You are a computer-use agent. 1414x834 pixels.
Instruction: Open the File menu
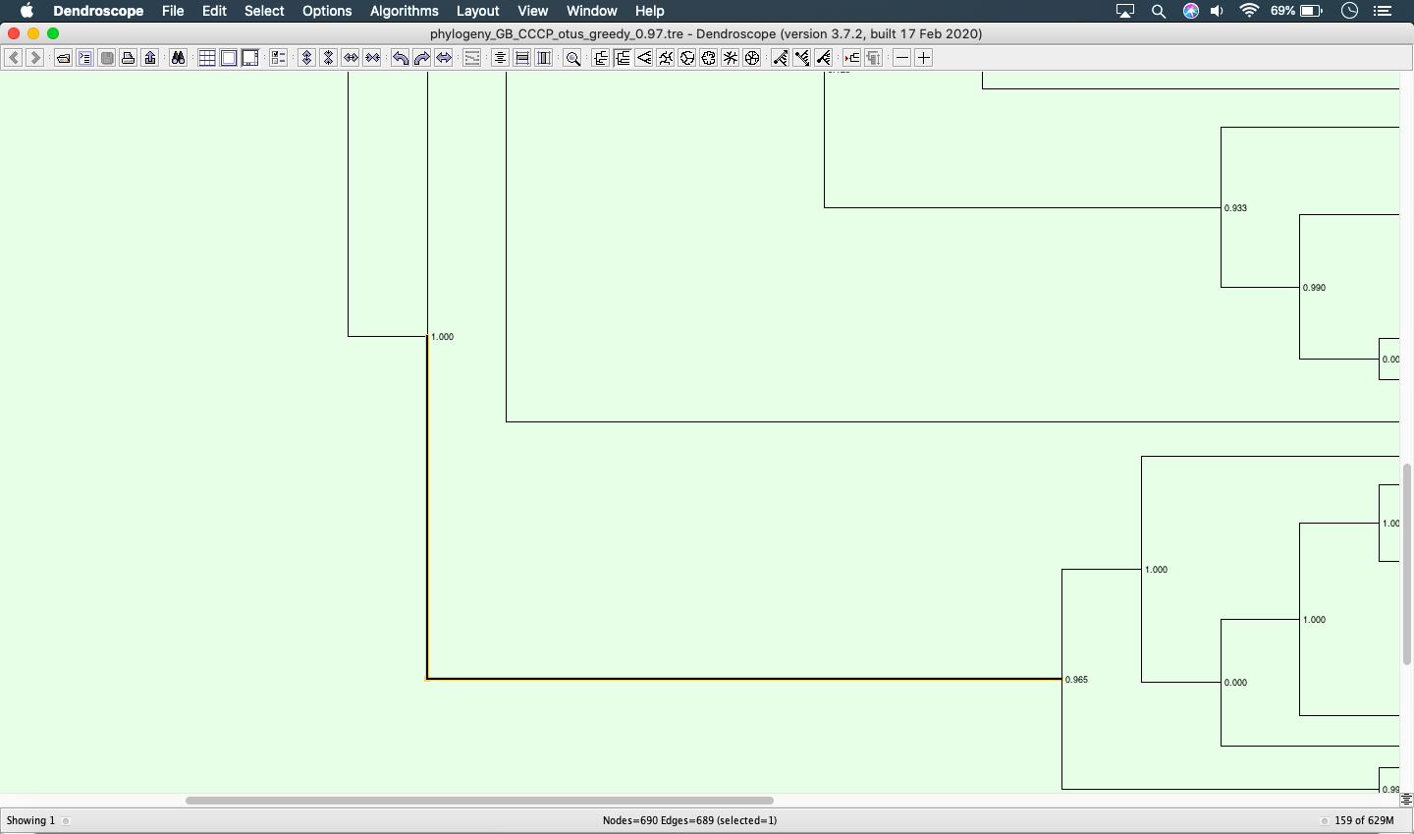173,11
